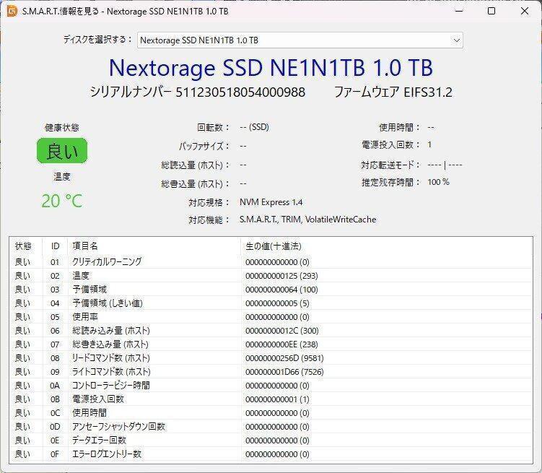Viewport: 542px width, 473px height.
Task: Click raw value 00000000012C (300)
Action: [x=281, y=331]
